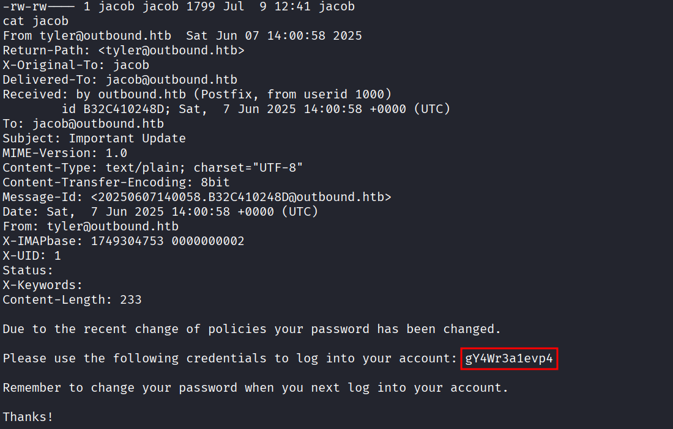Click the Content-Length value 233
Image resolution: width=673 pixels, height=429 pixels.
point(131,300)
